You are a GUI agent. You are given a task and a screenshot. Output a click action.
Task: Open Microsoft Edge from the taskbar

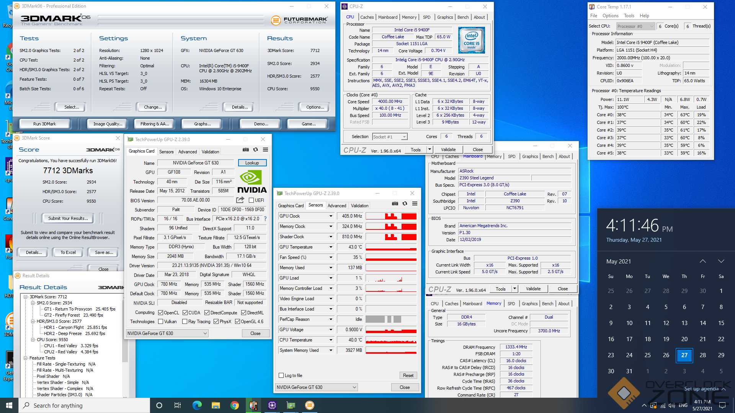197,405
